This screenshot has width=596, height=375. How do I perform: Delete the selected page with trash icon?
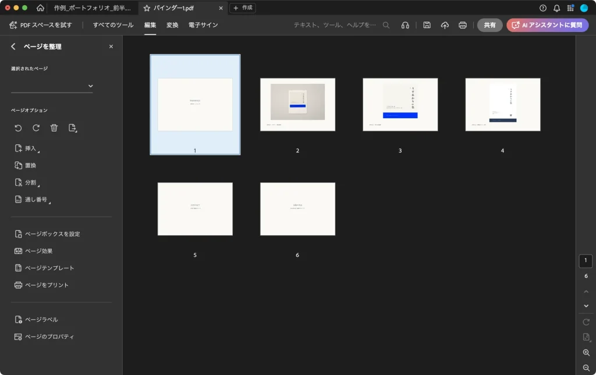click(x=54, y=128)
